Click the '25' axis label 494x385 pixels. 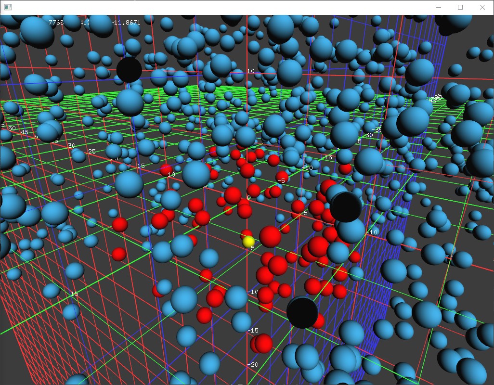click(x=91, y=151)
